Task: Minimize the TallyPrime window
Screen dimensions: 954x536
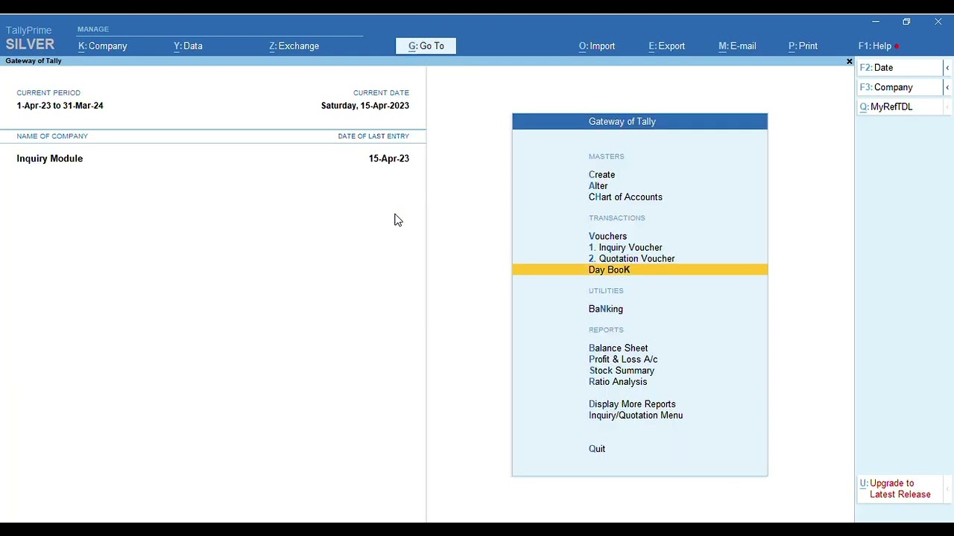Action: click(x=876, y=22)
